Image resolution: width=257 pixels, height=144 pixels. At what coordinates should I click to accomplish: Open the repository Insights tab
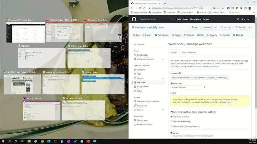click(x=225, y=35)
